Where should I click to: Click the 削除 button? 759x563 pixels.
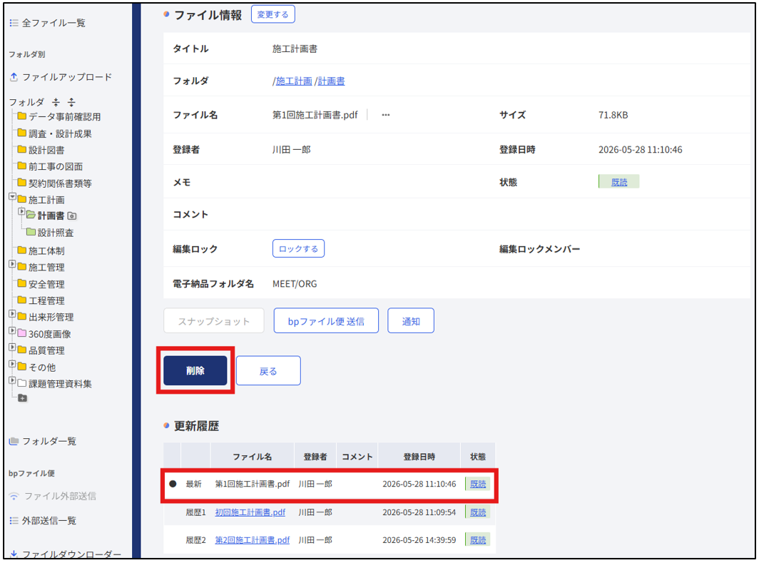tap(195, 371)
